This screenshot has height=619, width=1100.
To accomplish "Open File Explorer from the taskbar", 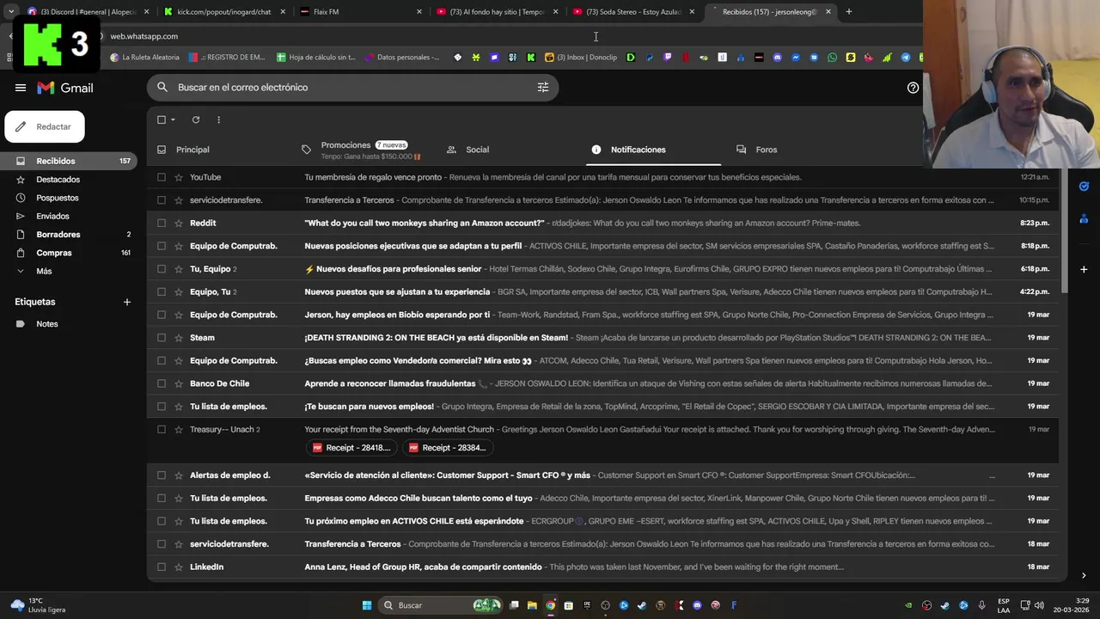I will [x=532, y=605].
